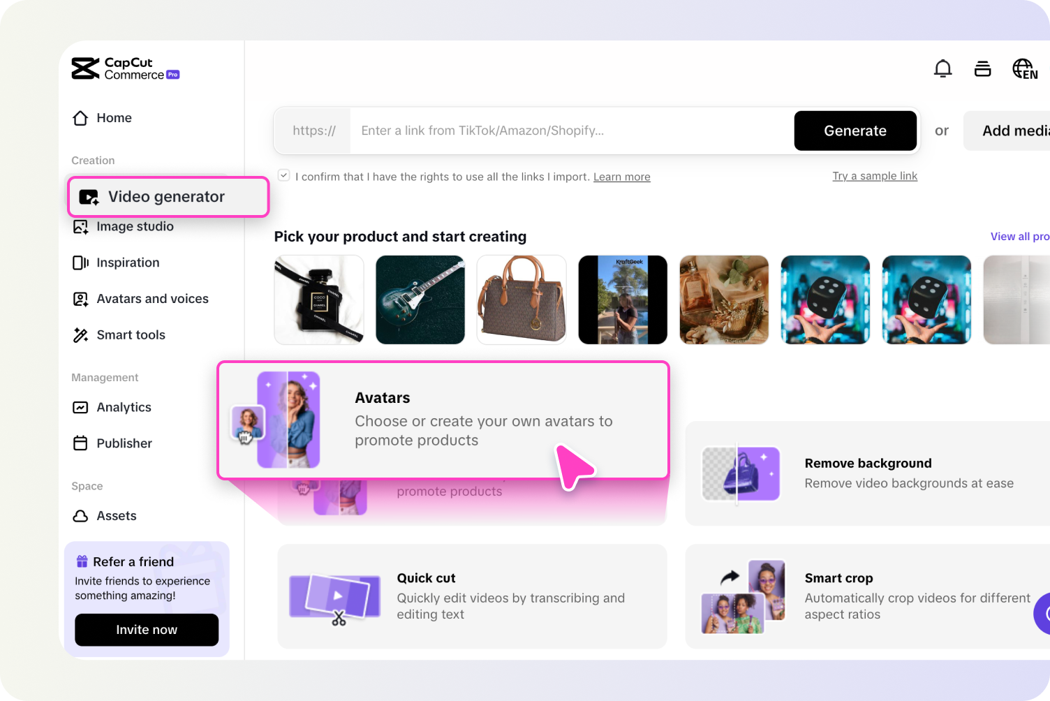Open the notifications bell
This screenshot has width=1050, height=701.
pyautogui.click(x=942, y=68)
